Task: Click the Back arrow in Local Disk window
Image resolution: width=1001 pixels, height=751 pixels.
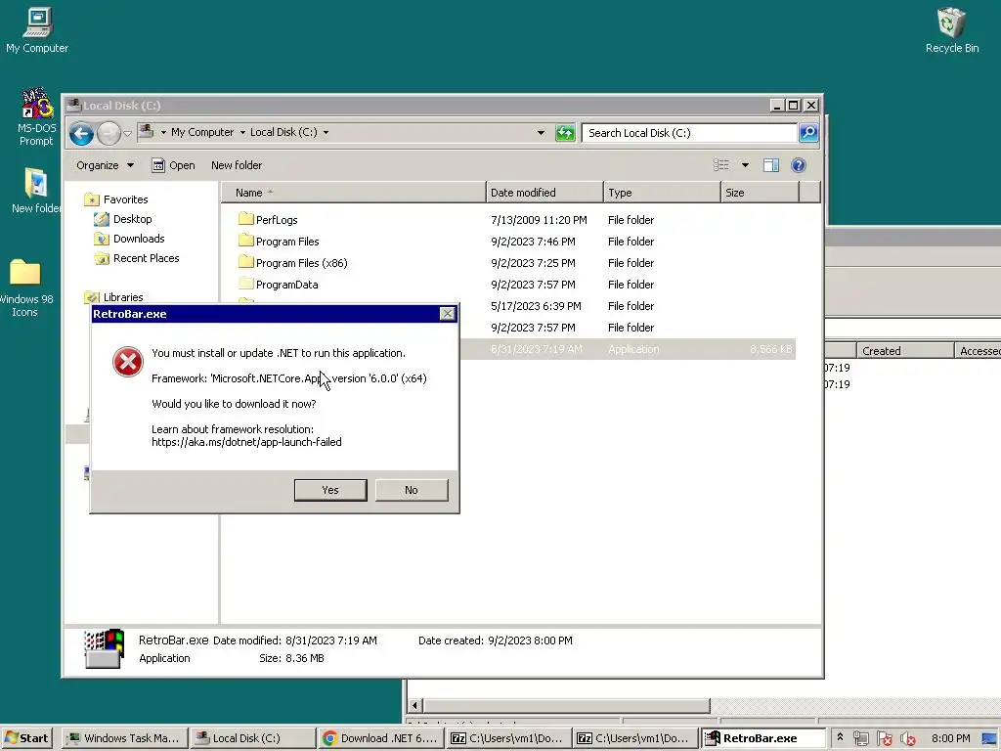Action: (81, 133)
